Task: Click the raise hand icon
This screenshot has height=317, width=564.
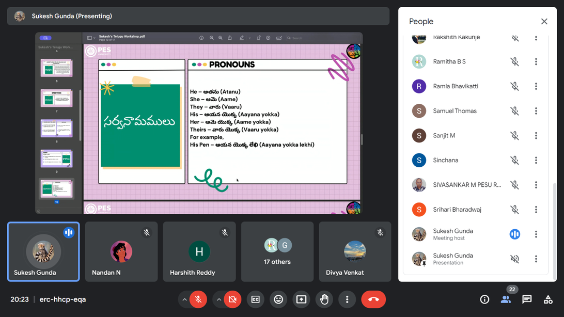Action: (x=324, y=299)
